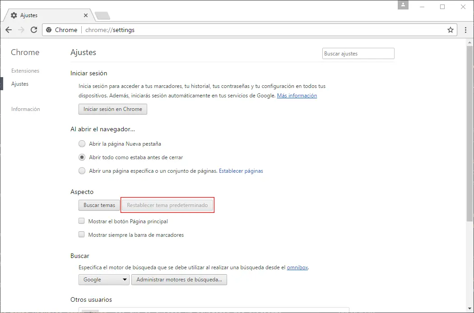
Task: Open Extensiones in the sidebar
Action: point(25,71)
